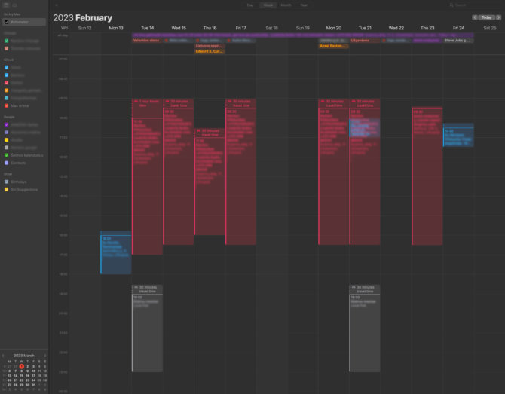The width and height of the screenshot is (505, 394).
Task: Collapse the iCloud calendar section
Action: coord(8,60)
